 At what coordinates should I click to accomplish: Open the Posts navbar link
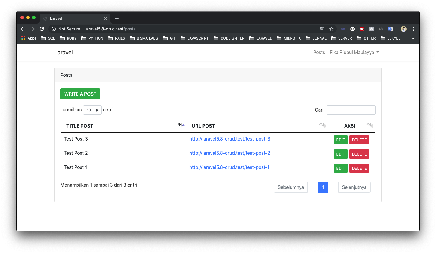(x=319, y=52)
